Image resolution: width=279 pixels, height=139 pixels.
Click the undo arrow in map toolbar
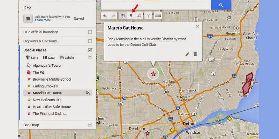(105, 16)
